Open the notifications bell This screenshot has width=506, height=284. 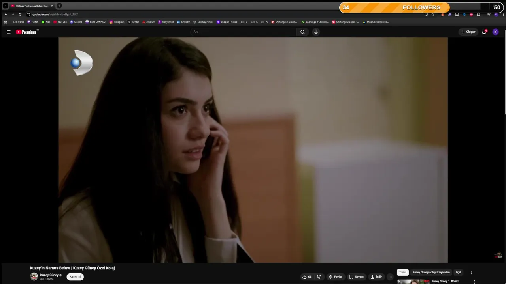click(484, 32)
